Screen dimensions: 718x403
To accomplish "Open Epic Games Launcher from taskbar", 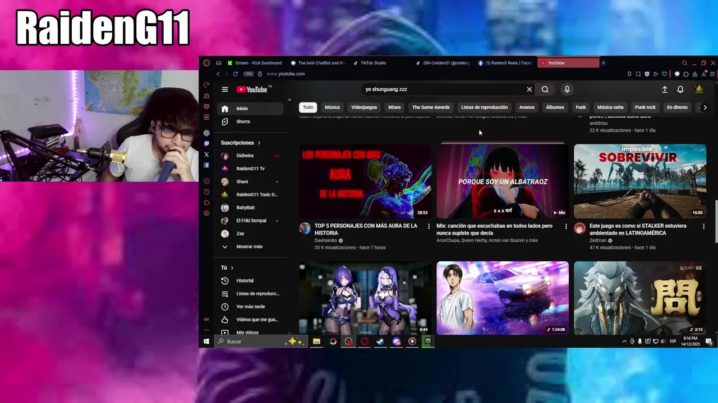I will 428,341.
